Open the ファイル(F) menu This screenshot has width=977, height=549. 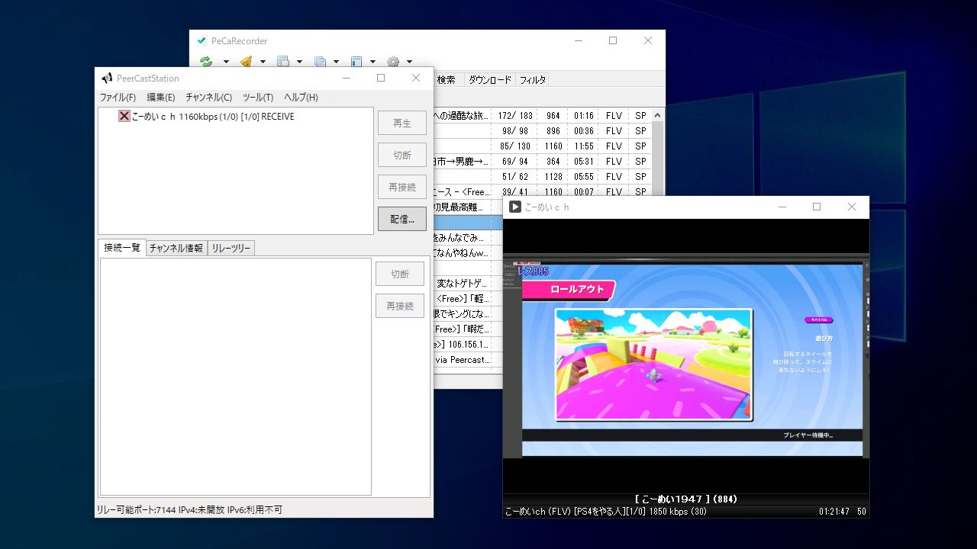pos(118,98)
